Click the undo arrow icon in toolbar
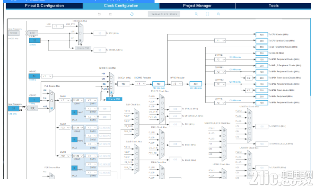This screenshot has height=189, width=316. pyautogui.click(x=99, y=14)
